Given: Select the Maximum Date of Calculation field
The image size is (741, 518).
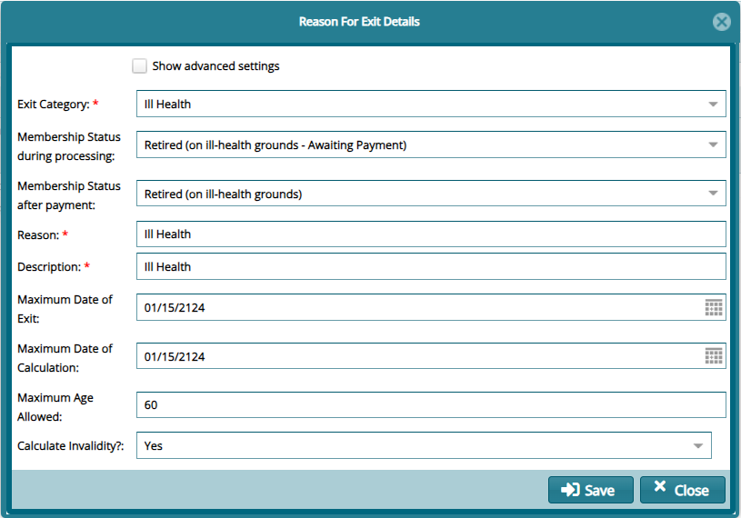Looking at the screenshot, I should 418,356.
